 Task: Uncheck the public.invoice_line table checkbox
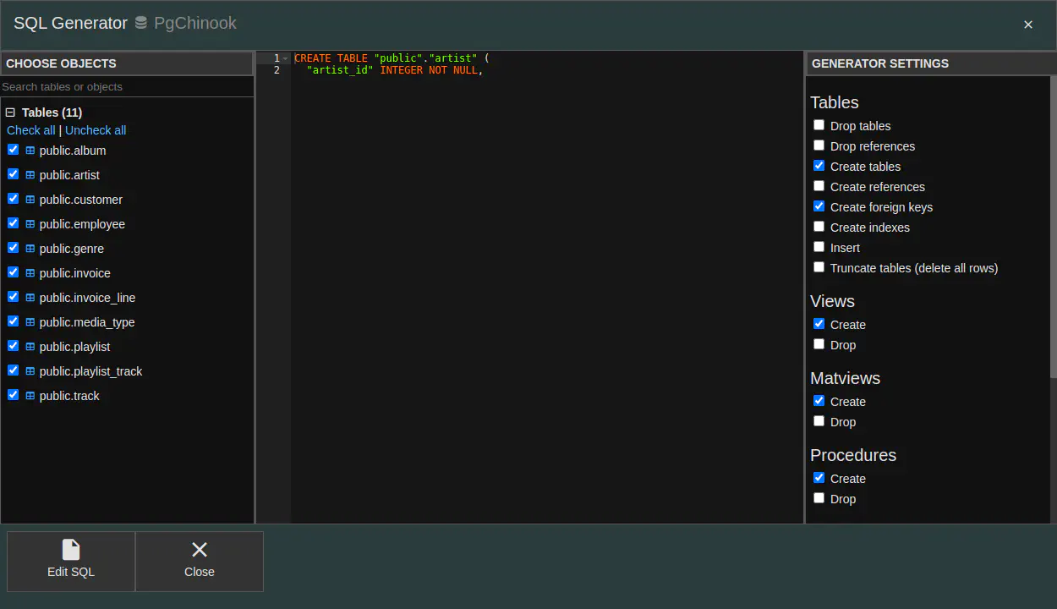tap(13, 297)
